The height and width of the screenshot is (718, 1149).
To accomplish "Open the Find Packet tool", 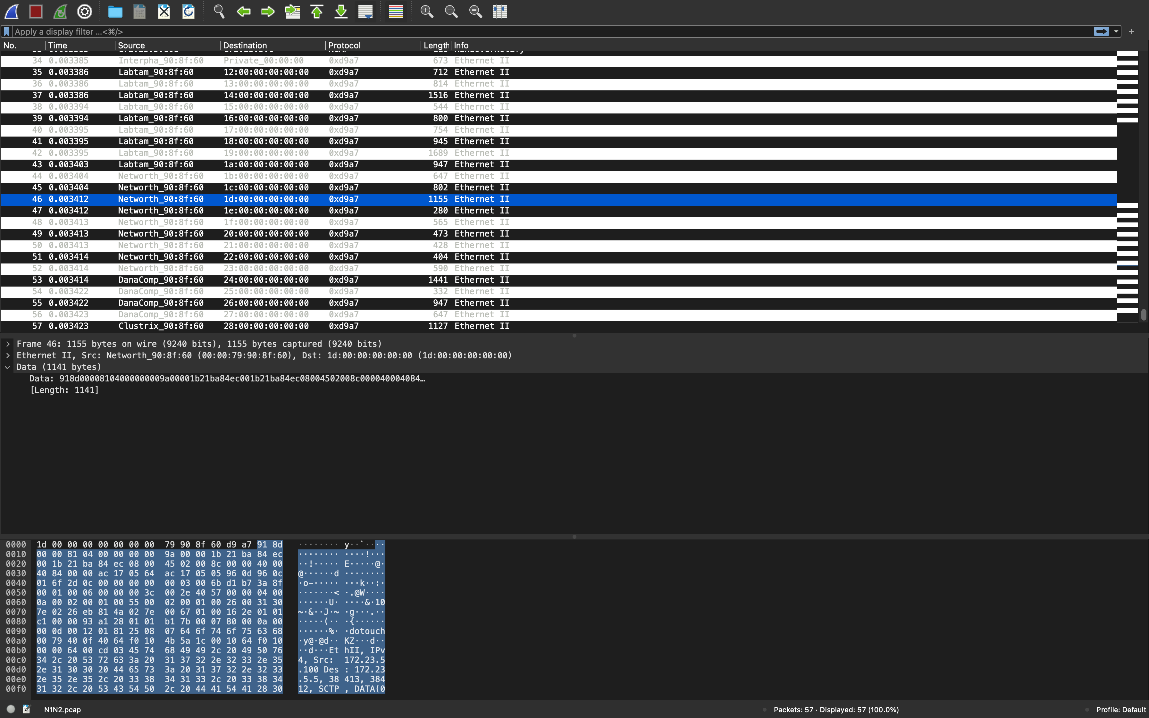I will (219, 12).
